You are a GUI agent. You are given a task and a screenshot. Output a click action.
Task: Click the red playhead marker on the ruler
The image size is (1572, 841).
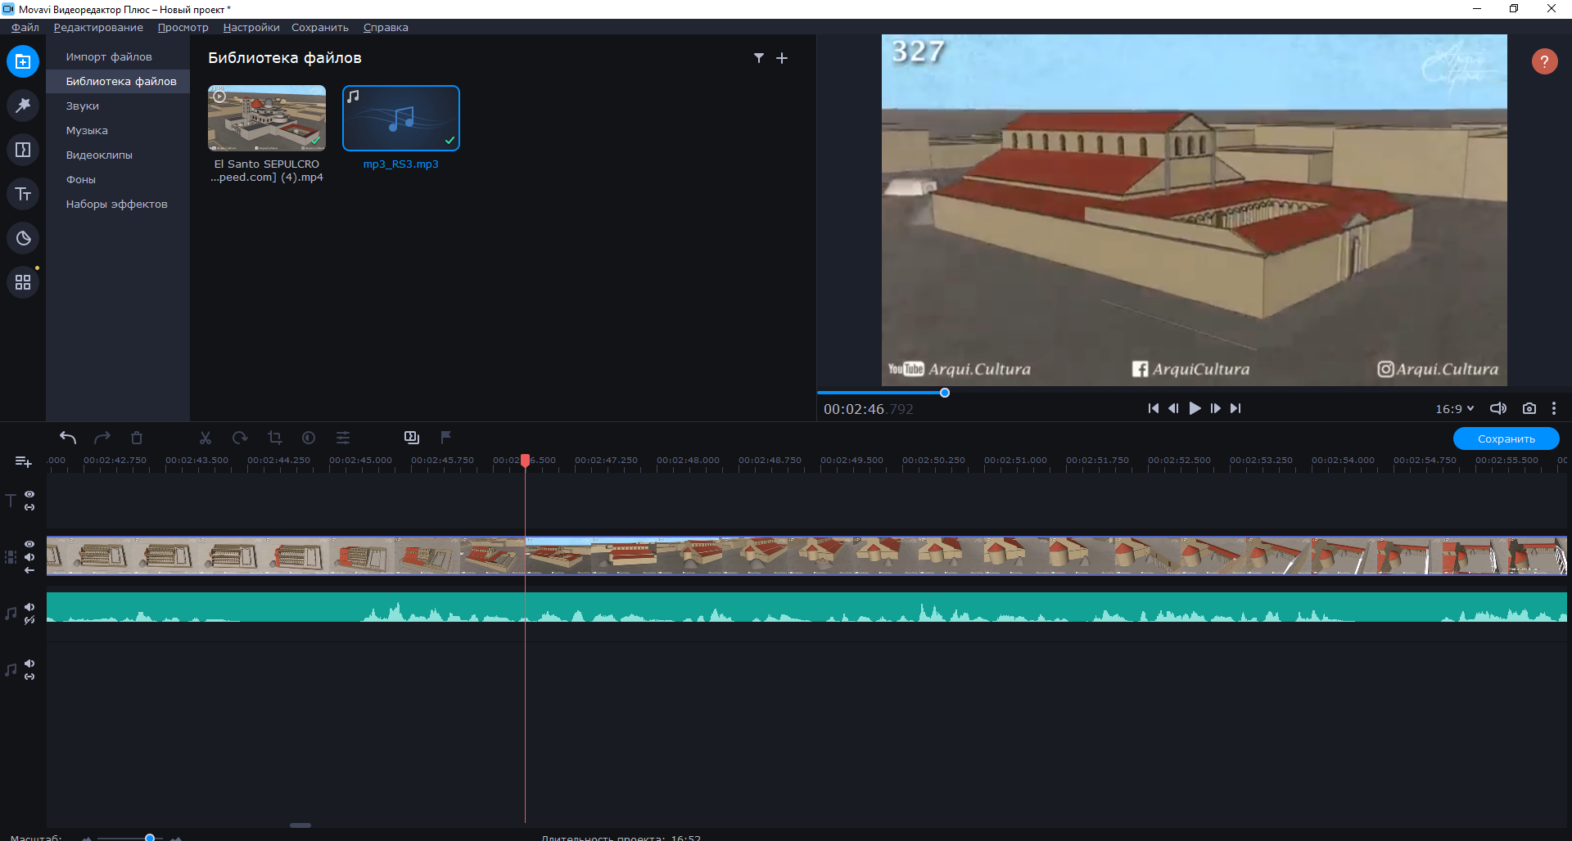click(526, 461)
